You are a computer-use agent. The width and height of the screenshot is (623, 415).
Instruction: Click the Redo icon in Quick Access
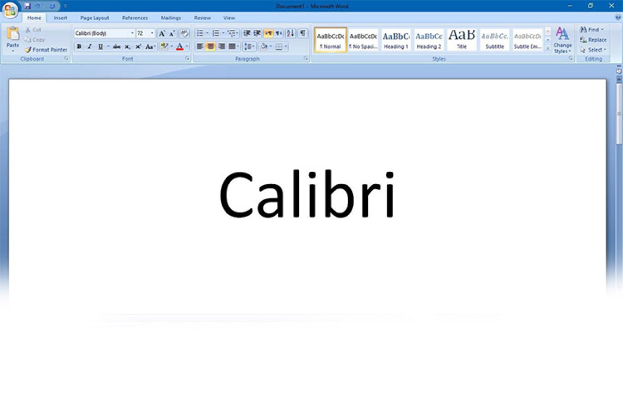[x=52, y=6]
